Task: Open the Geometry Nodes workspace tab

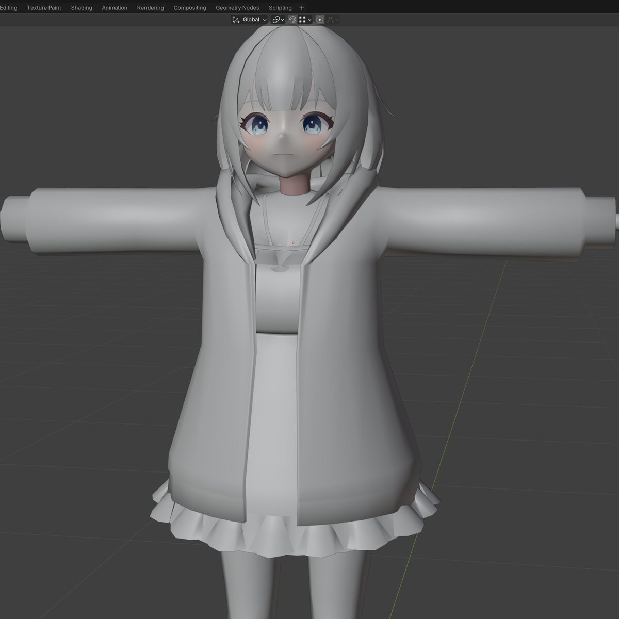Action: click(x=237, y=8)
